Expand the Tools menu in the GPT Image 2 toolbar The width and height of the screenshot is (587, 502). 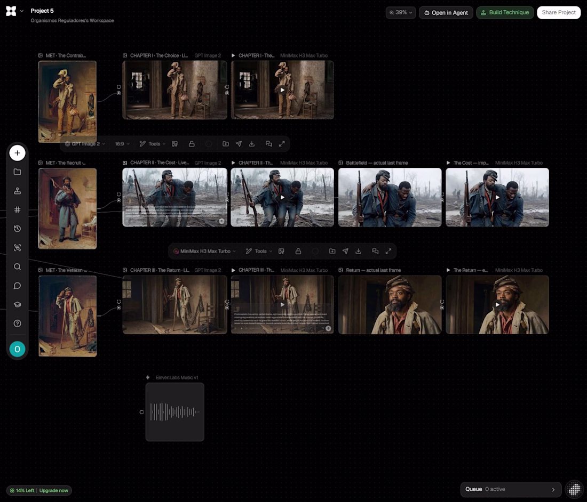(x=153, y=144)
